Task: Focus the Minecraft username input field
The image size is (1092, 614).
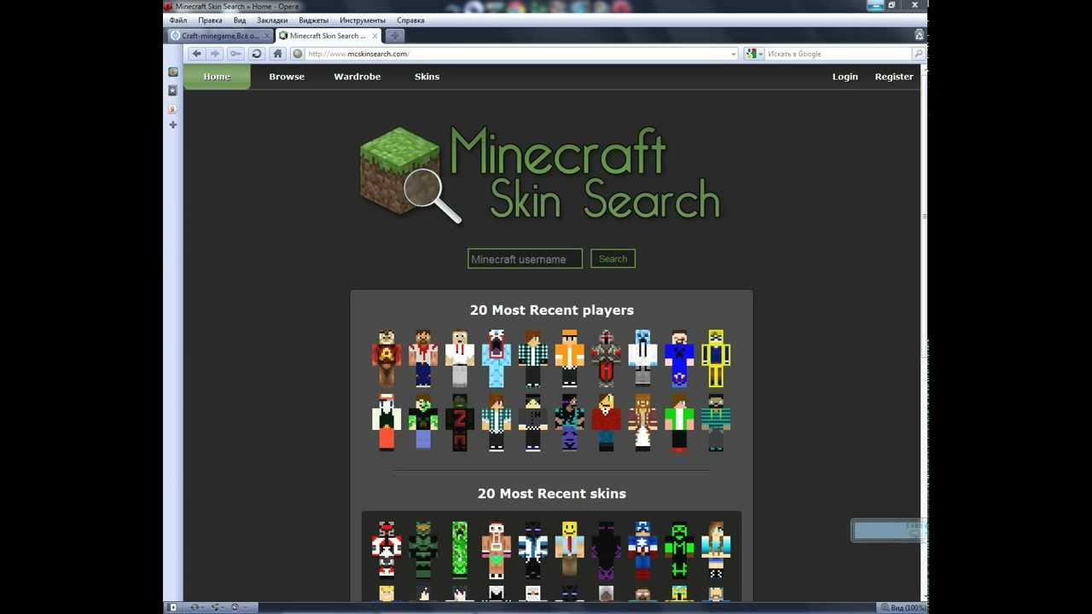Action: 525,258
